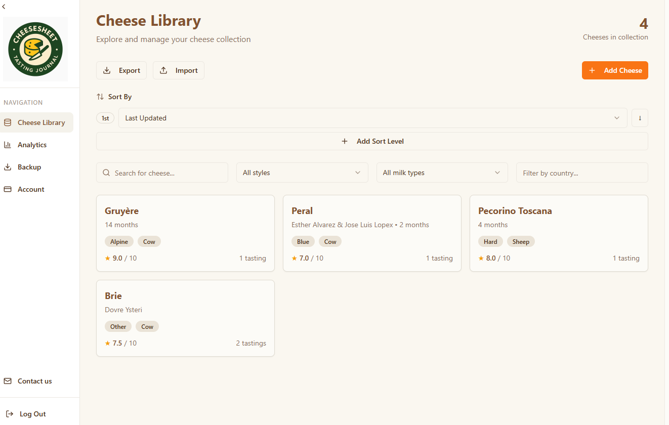Click the 2 tastings text on Brie
Screen dimensions: 669x425
[x=251, y=343]
